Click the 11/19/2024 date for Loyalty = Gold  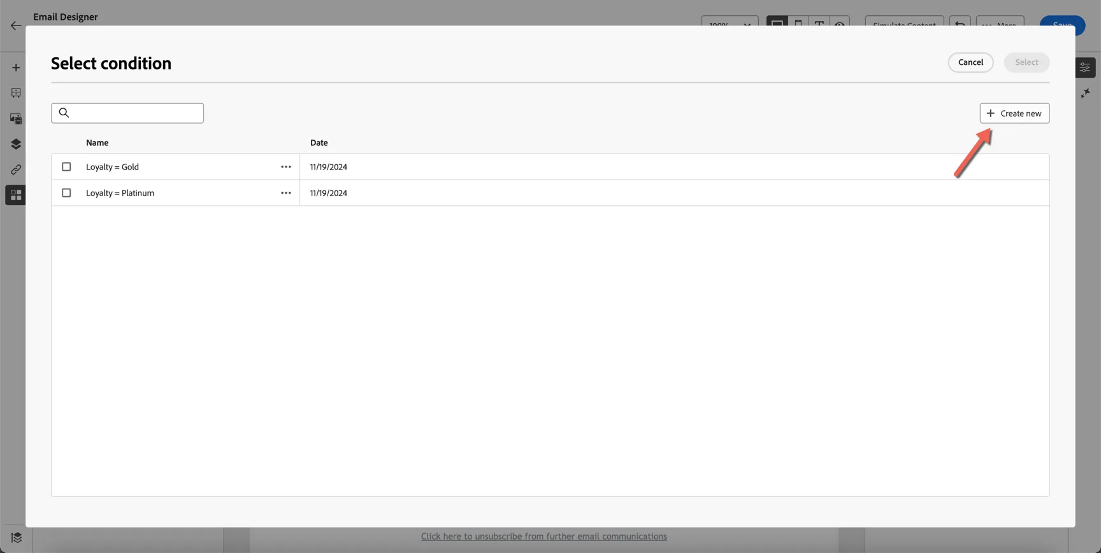pos(329,167)
